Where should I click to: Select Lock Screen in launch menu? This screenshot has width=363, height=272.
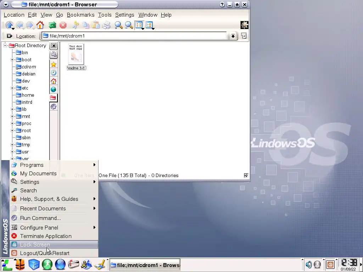[x=54, y=244]
